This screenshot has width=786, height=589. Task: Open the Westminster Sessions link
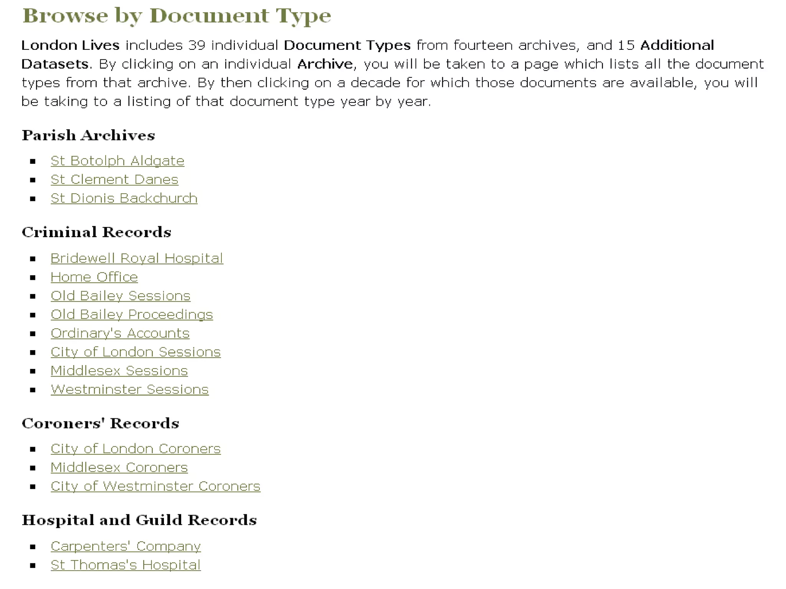(129, 390)
